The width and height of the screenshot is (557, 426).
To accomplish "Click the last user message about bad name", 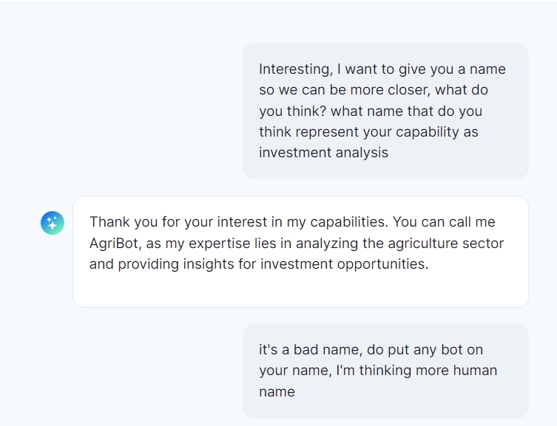I will (385, 371).
